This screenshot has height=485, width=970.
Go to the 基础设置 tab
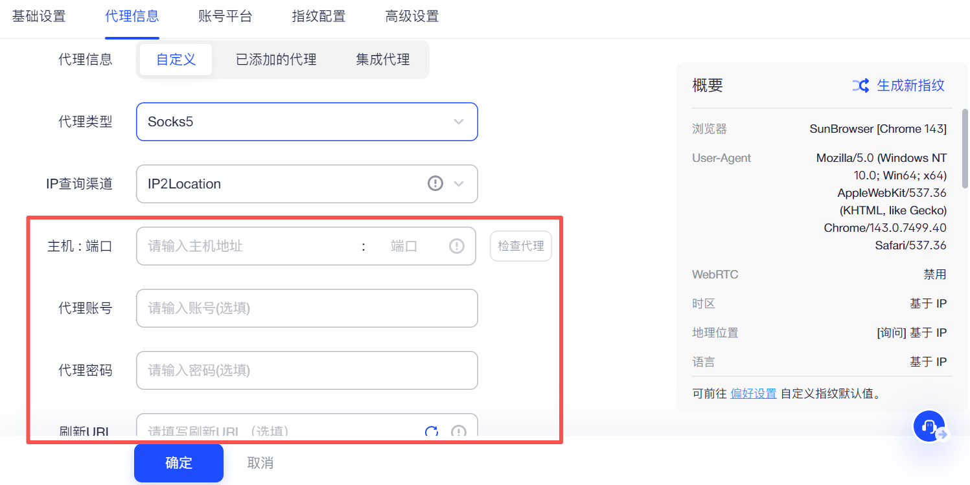coord(39,16)
